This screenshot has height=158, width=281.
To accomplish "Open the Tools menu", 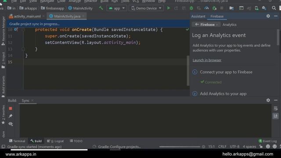I will [x=125, y=1].
